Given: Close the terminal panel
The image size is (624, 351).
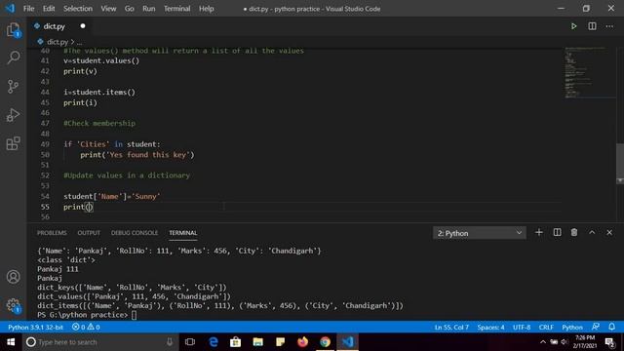Looking at the screenshot, I should (609, 232).
